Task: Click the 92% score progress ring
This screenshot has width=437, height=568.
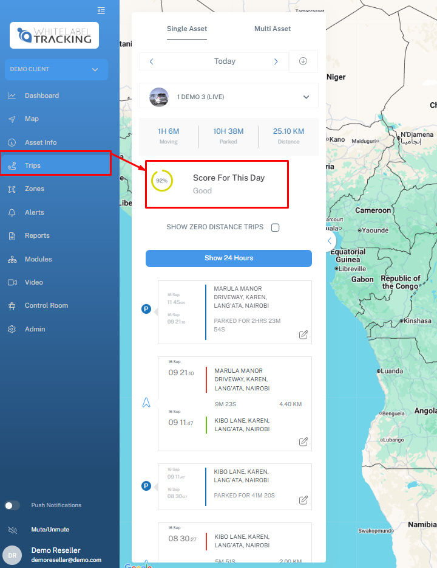Action: point(162,181)
